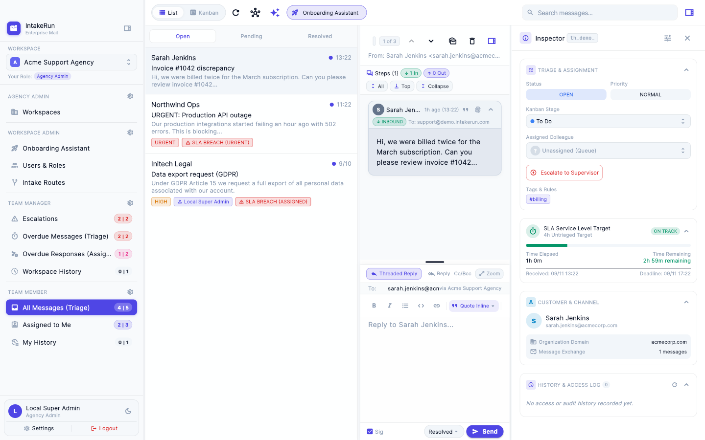Screen dimensions: 705x440
Task: Insert code block in reply
Action: 421,306
